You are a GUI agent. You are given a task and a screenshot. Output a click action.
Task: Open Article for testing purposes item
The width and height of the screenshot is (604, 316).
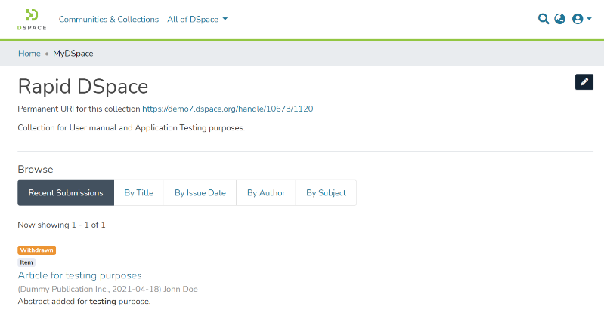coord(79,275)
